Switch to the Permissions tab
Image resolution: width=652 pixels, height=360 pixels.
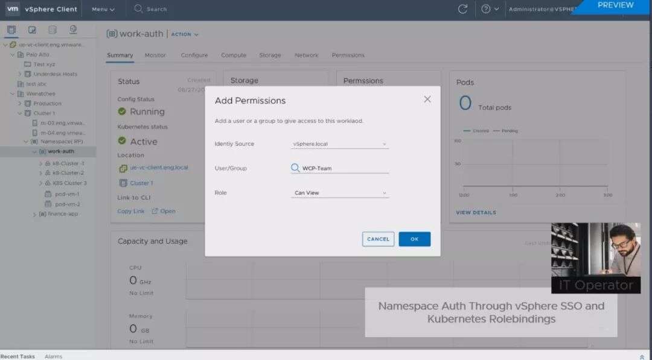coord(348,55)
